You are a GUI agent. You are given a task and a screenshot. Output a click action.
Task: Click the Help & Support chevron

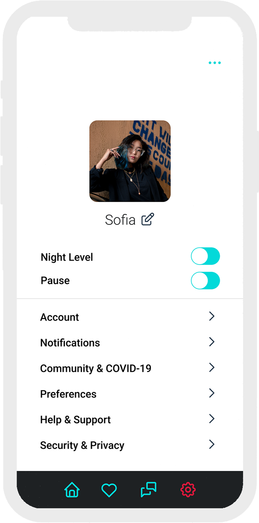(x=212, y=419)
